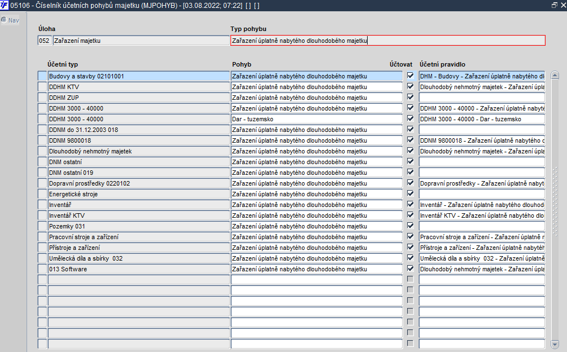Screen dimensions: 567x352
Task: Select row marker for DDHM KTV
Action: coord(42,87)
